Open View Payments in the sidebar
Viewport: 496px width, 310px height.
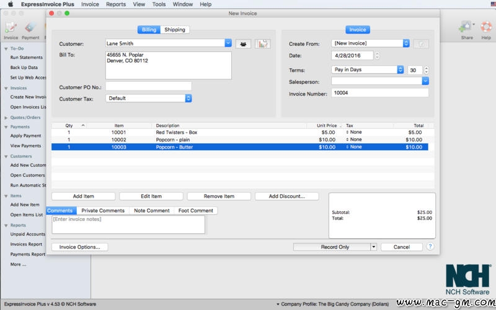coord(25,146)
